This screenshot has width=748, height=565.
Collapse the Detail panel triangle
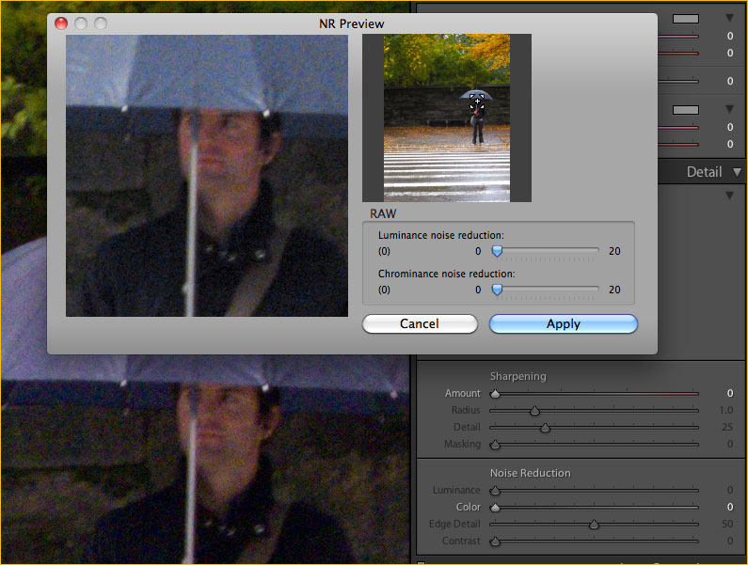[x=737, y=172]
